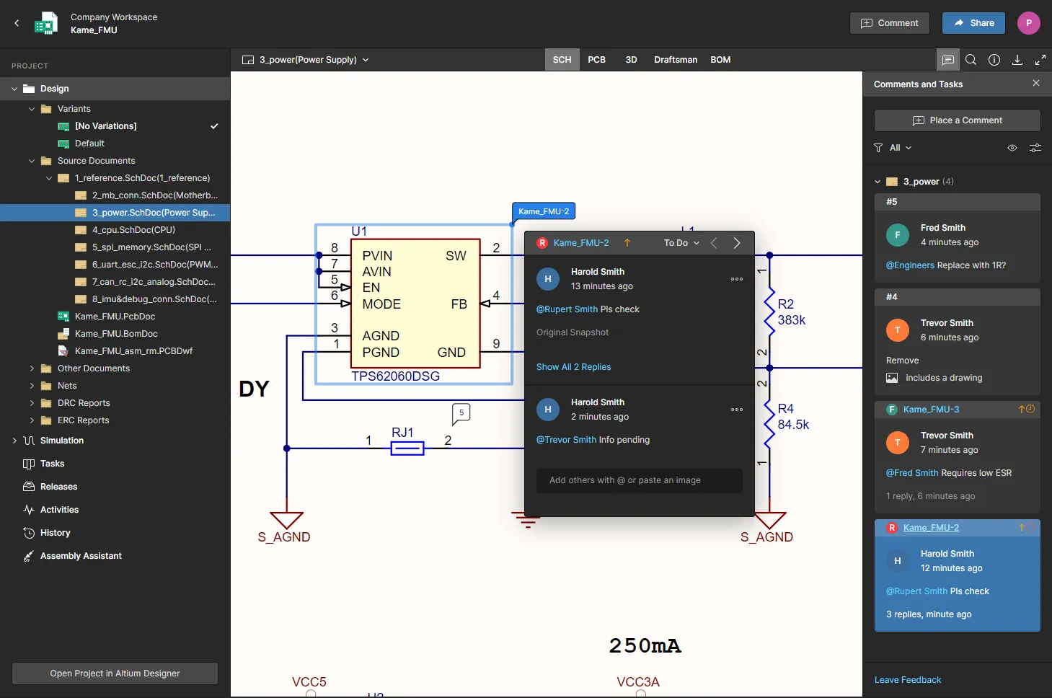Viewport: 1052px width, 698px height.
Task: Switch to the BOM tab
Action: 720,60
